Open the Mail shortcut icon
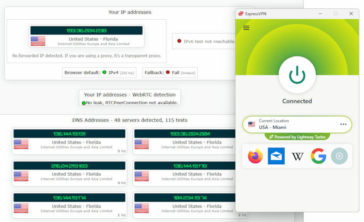Screen dimensions: 364x222 coord(276,156)
